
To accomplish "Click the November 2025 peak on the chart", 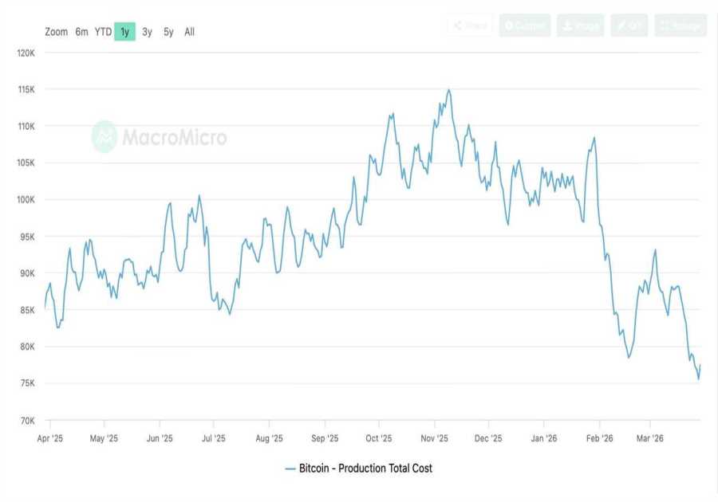I will [451, 90].
